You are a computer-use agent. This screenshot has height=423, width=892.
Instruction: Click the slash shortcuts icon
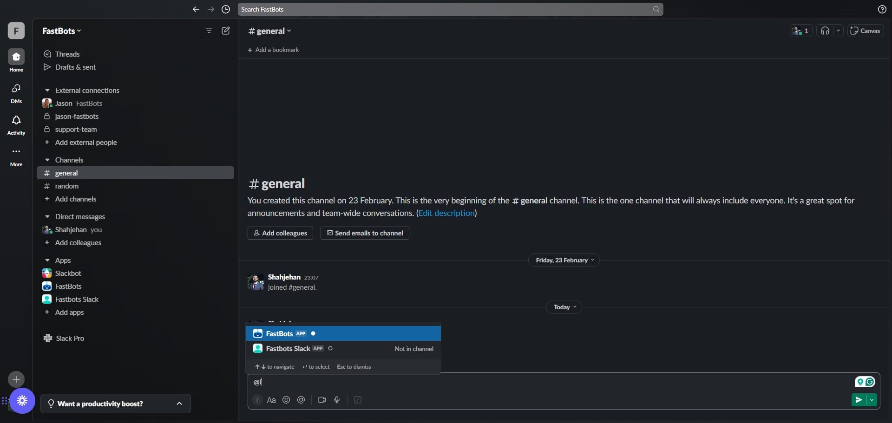[358, 400]
